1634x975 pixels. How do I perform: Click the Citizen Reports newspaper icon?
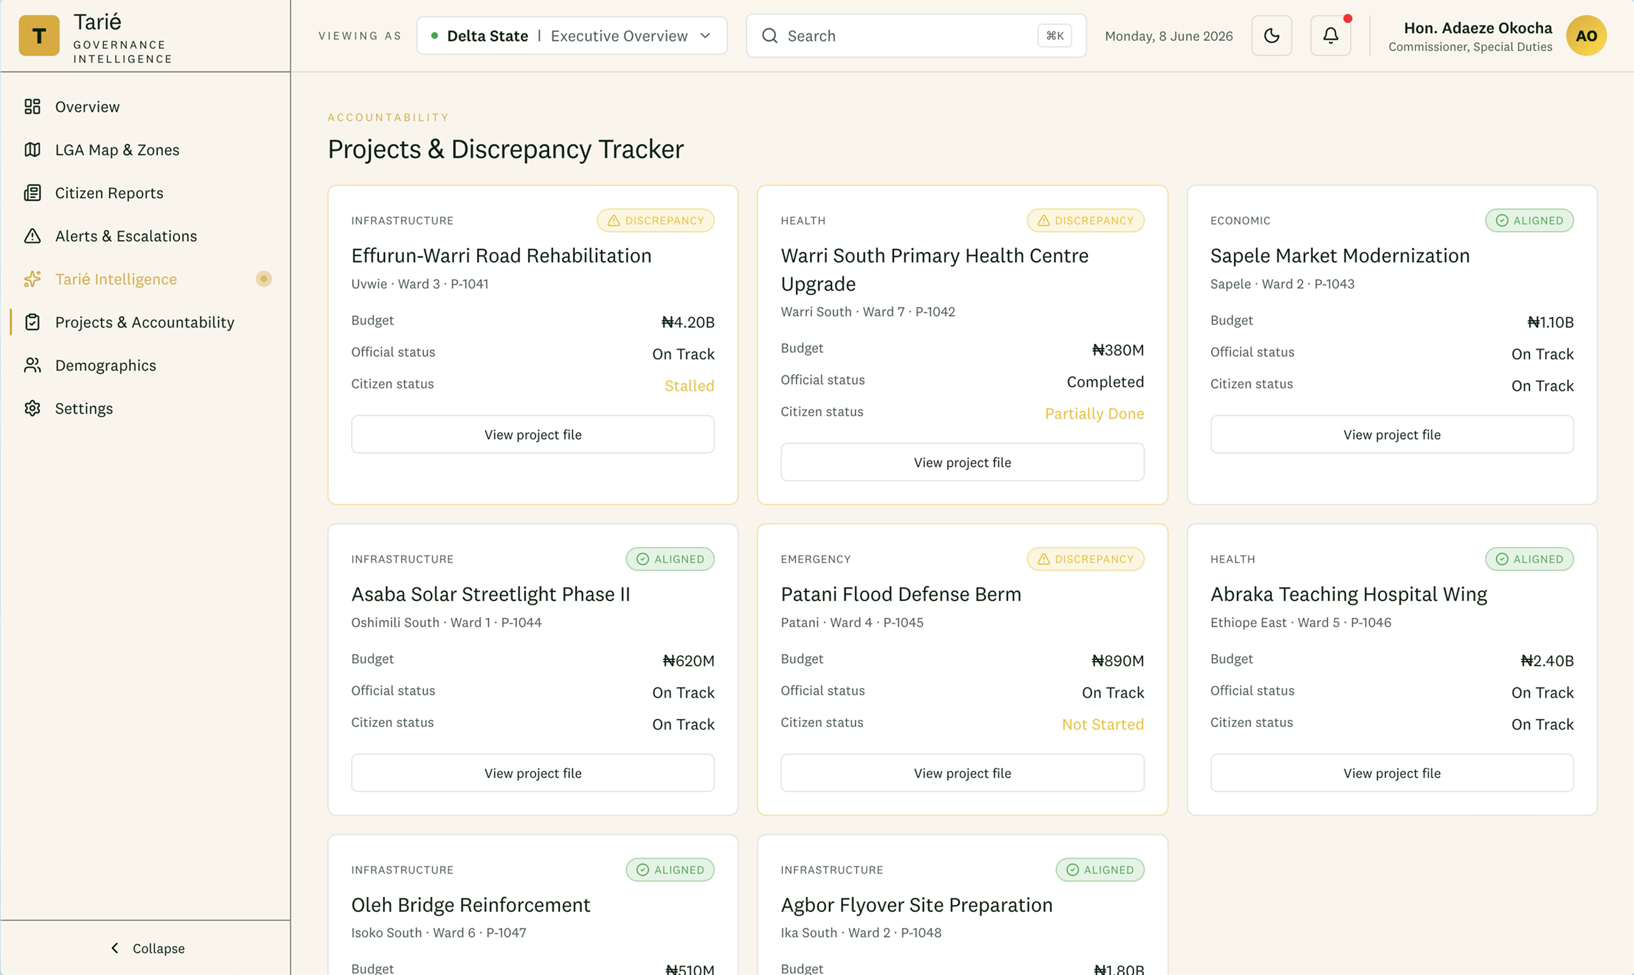(x=32, y=192)
